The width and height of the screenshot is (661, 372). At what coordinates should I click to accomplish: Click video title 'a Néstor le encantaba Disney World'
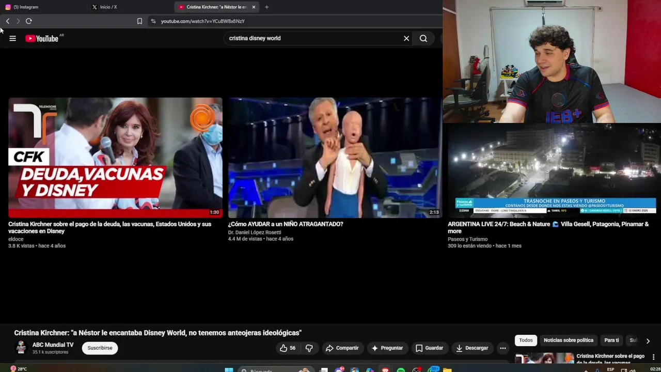click(158, 333)
